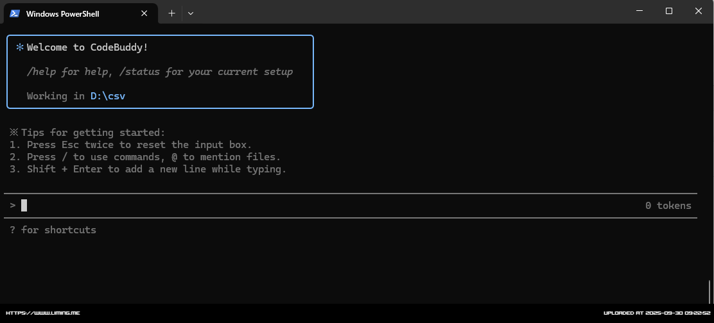The height and width of the screenshot is (323, 714).
Task: Click the asterisk icon beside Welcome to CodeBuddy
Action: (20, 47)
